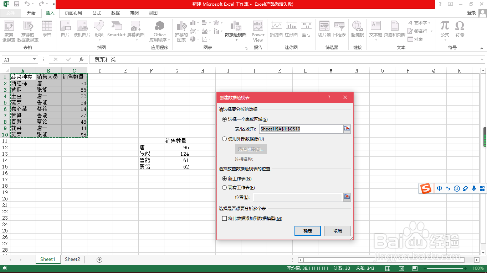Image resolution: width=487 pixels, height=273 pixels.
Task: Click the insert function fx icon
Action: [x=81, y=60]
